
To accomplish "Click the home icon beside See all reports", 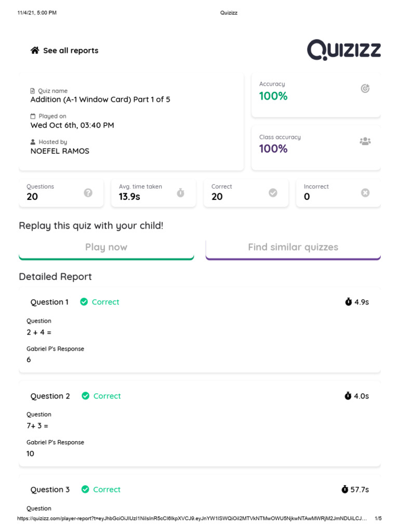I will click(35, 50).
